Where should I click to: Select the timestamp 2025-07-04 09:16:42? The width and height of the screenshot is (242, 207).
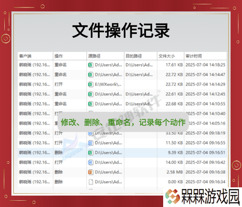coord(205,162)
